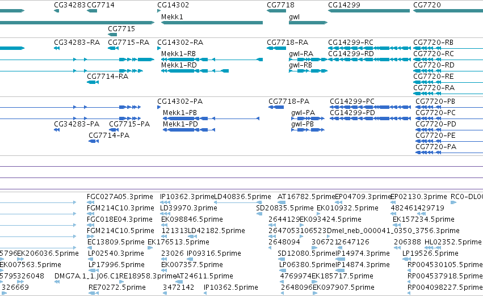Open the CG14302 gene label
The height and width of the screenshot is (296, 483).
point(173,5)
